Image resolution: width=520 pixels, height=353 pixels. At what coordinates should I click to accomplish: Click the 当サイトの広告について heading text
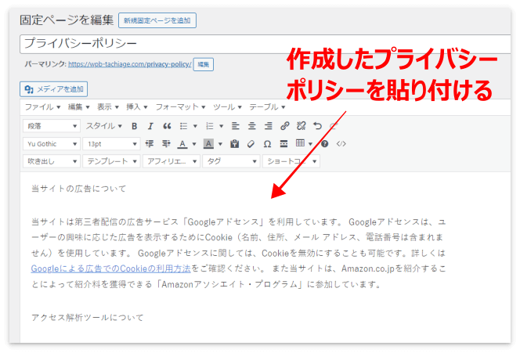[x=79, y=189]
